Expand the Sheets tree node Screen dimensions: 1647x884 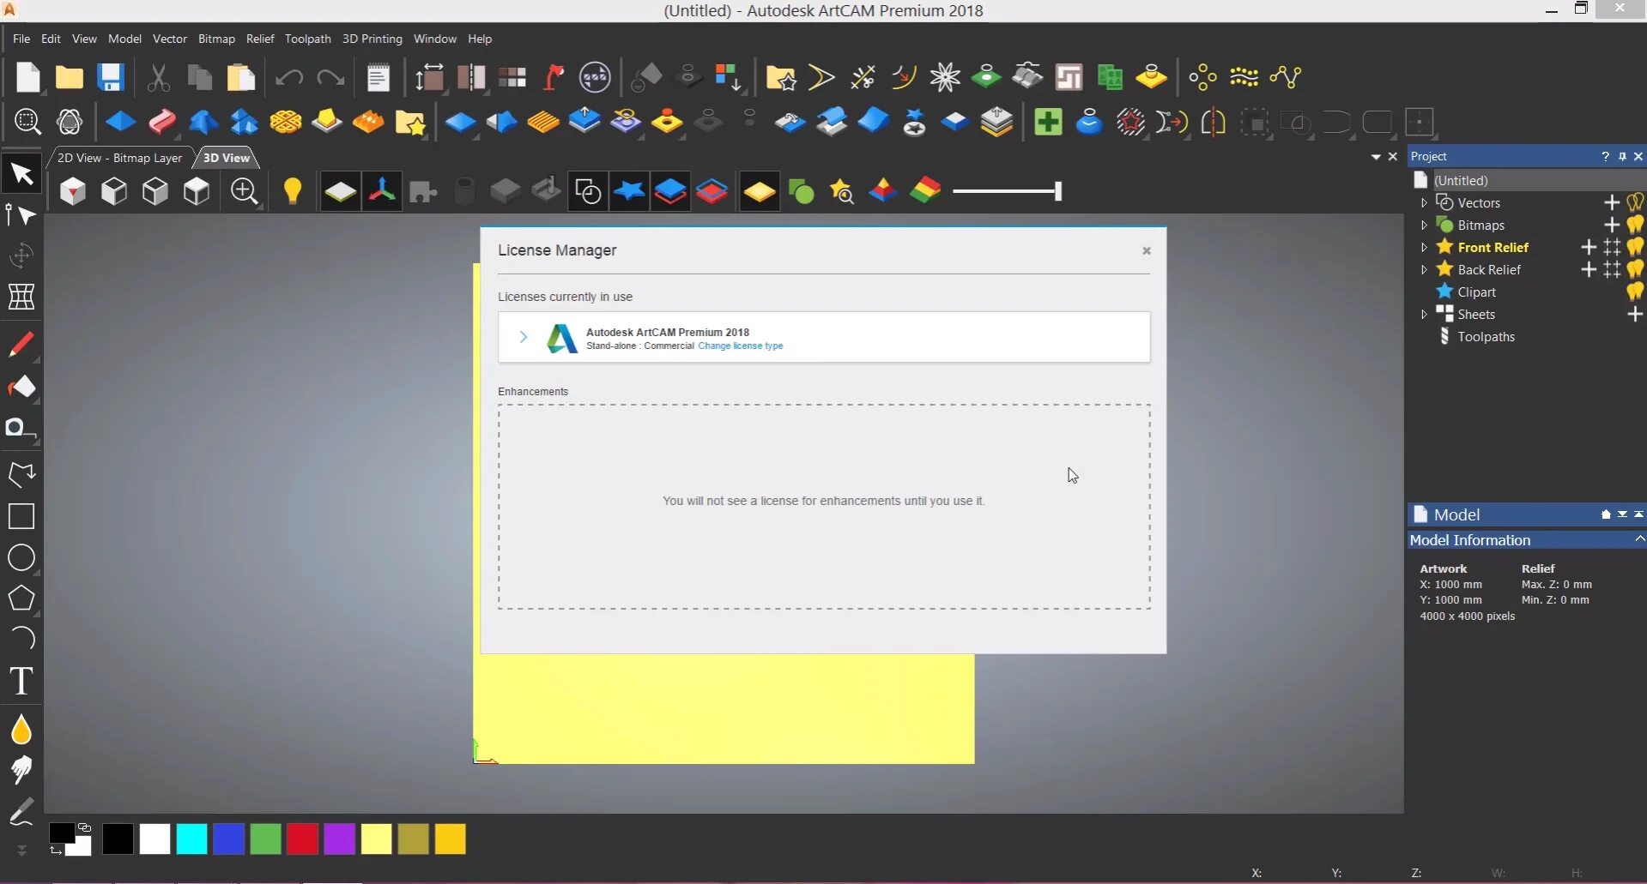[1424, 314]
